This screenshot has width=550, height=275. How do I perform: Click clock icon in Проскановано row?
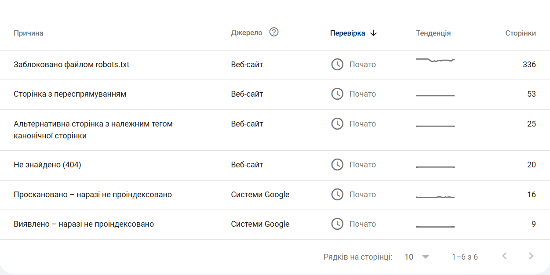[x=337, y=195]
